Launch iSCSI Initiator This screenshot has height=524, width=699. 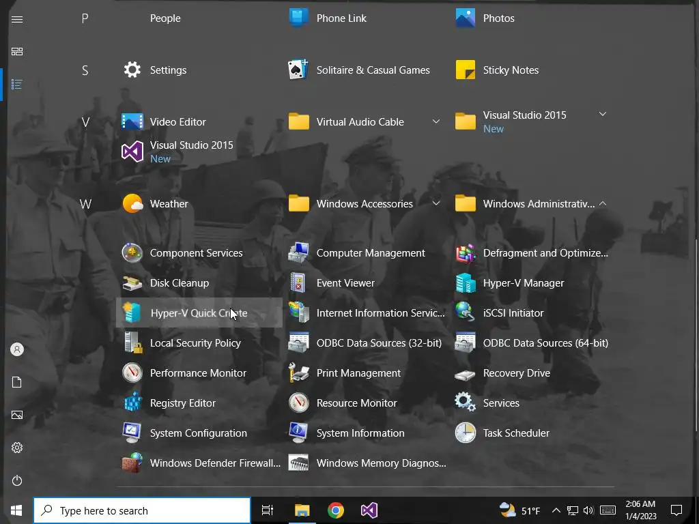532,312
